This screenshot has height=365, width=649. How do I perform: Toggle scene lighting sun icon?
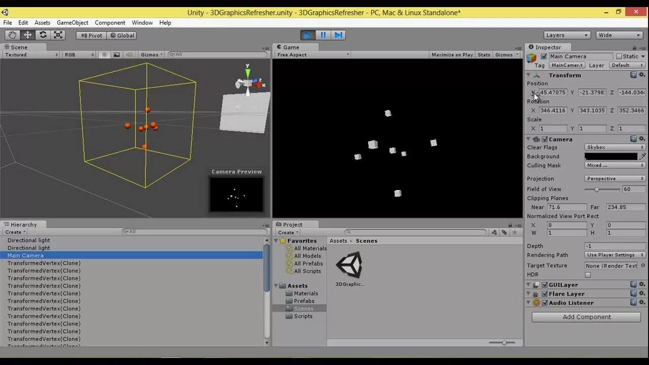[x=104, y=55]
